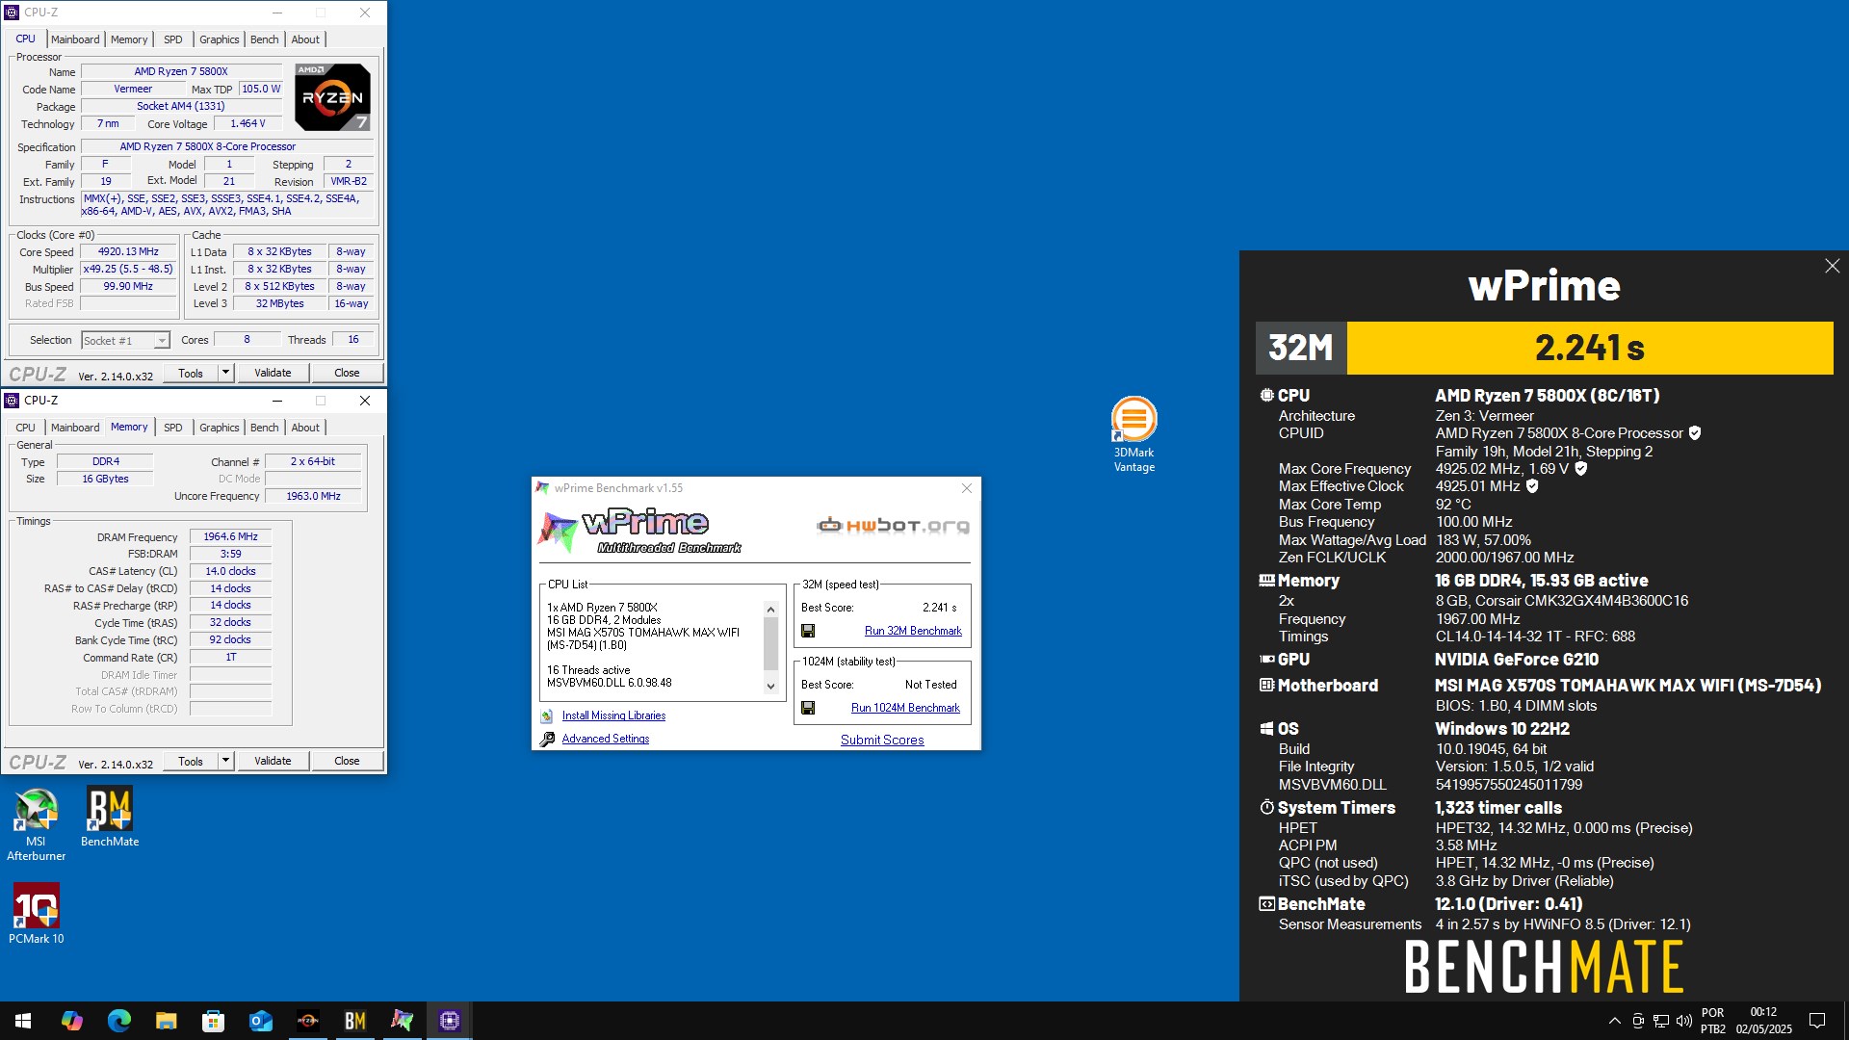
Task: Close the BenchMate wPrime result panel
Action: pos(1832,266)
